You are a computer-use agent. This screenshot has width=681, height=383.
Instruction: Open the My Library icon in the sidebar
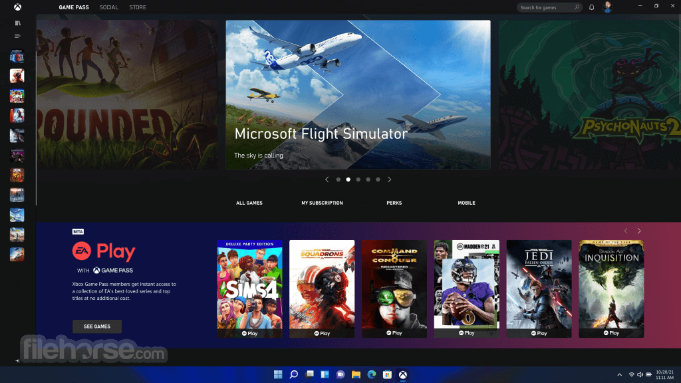click(17, 23)
